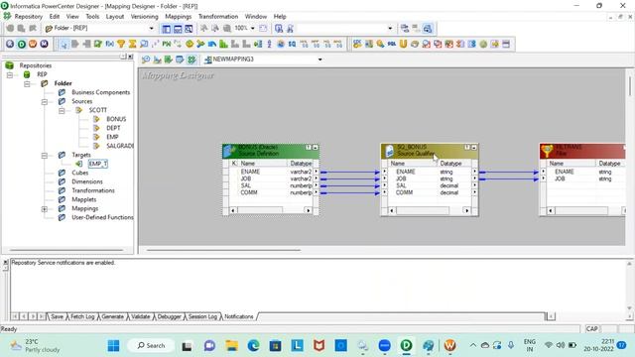This screenshot has width=635, height=357.
Task: Open the Mappings menu
Action: [x=178, y=17]
